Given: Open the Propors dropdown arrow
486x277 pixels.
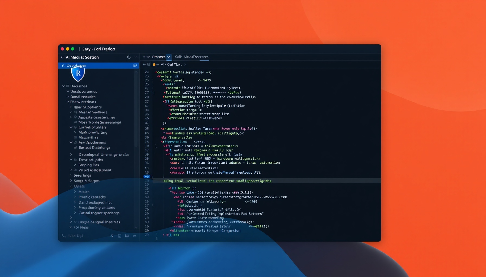Looking at the screenshot, I should (168, 57).
